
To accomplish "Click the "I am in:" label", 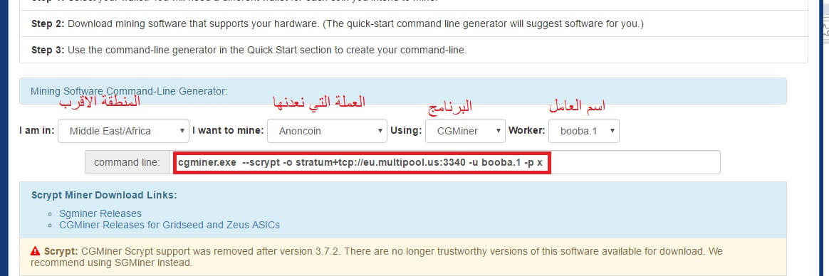I will (x=37, y=130).
